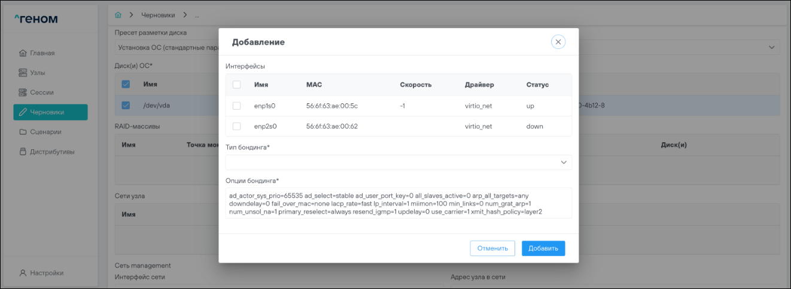Click the Сценарии folder icon
This screenshot has height=289, width=791.
[x=23, y=132]
